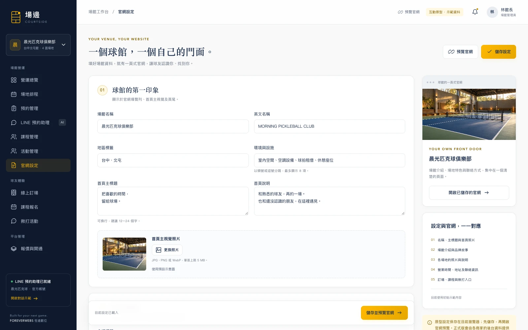Click 預覽官網 link in top bar
The height and width of the screenshot is (330, 528).
[409, 12]
